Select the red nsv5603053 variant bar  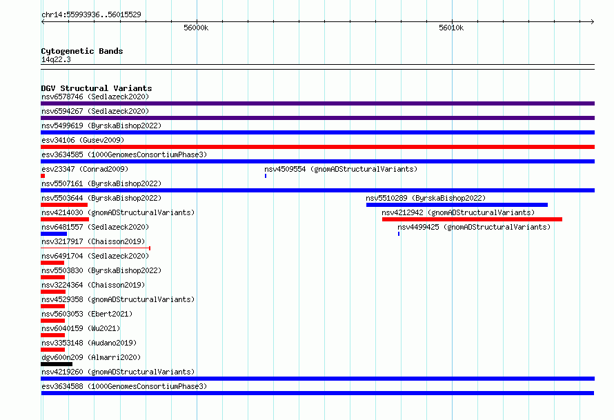(x=53, y=321)
